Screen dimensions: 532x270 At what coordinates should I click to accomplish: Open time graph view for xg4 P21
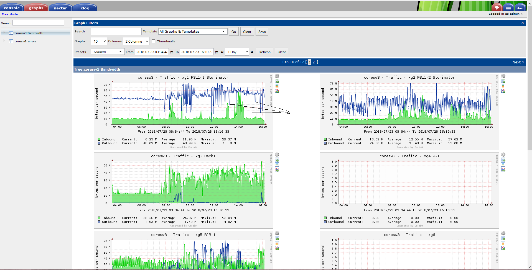coord(503,164)
